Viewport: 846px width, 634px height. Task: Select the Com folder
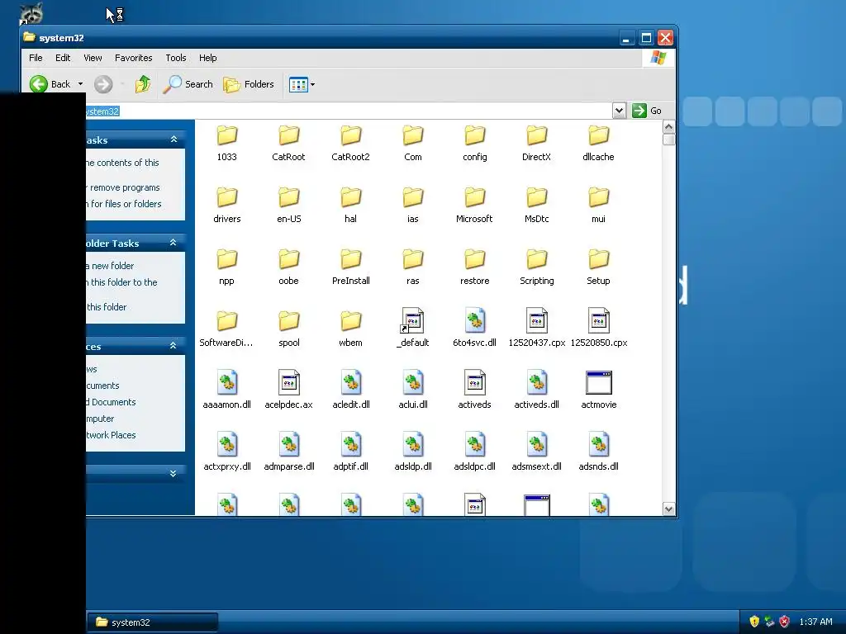pos(413,144)
